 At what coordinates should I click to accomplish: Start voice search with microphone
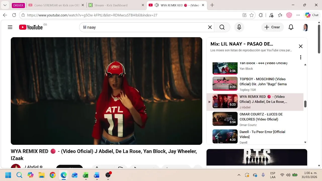(x=239, y=27)
